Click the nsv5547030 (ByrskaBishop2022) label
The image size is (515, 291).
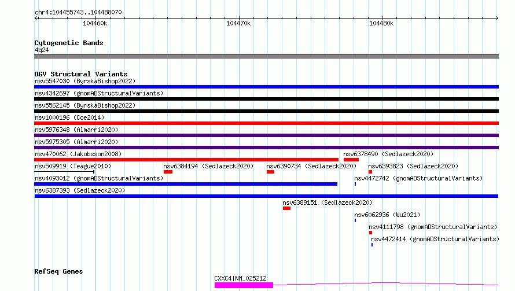[x=85, y=81]
